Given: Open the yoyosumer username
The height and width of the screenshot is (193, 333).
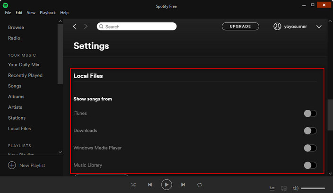Looking at the screenshot, I should pyautogui.click(x=296, y=26).
